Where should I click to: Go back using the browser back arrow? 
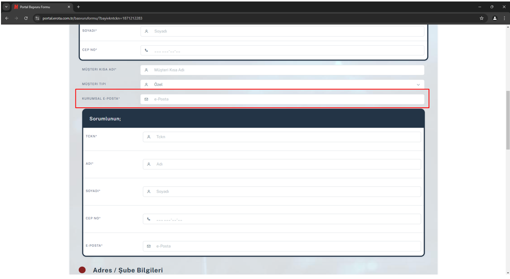point(6,18)
